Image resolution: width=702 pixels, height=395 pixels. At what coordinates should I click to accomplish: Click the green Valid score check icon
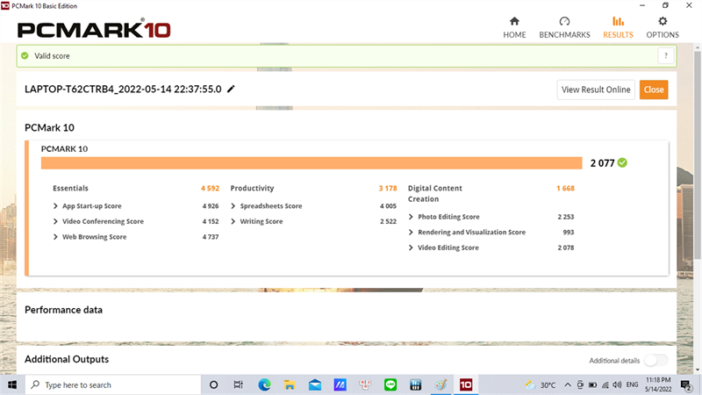pos(25,56)
